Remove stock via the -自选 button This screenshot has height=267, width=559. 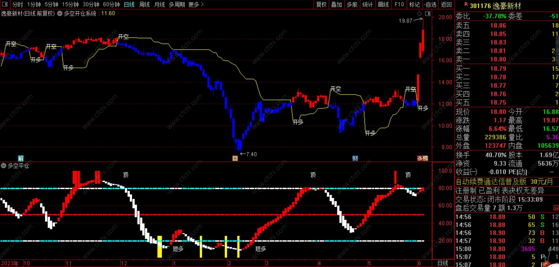(431, 4)
